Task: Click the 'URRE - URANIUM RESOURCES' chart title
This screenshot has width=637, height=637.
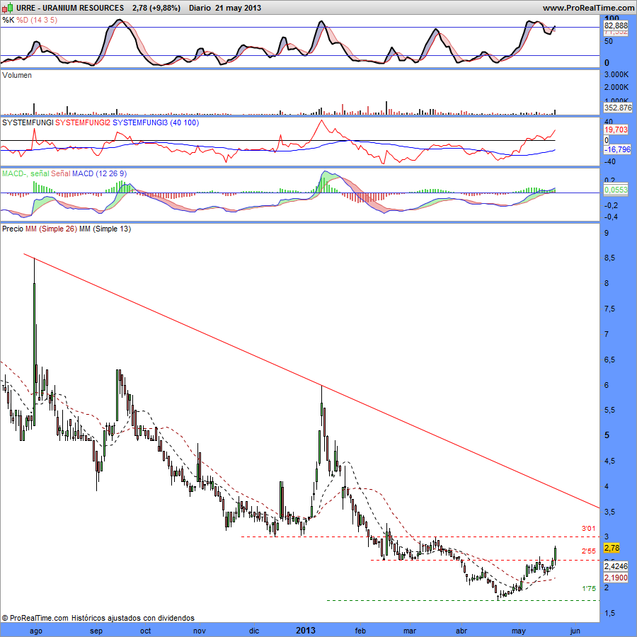Action: tap(70, 8)
